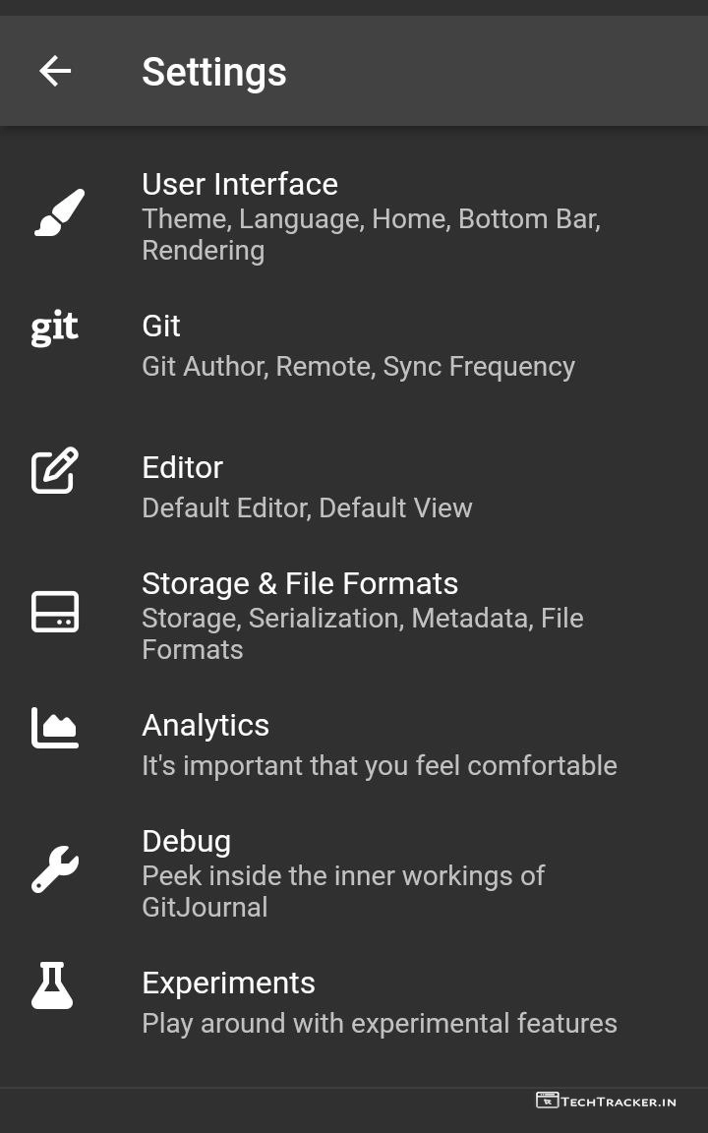Select the Experiments settings item
The image size is (708, 1133).
[x=228, y=983]
